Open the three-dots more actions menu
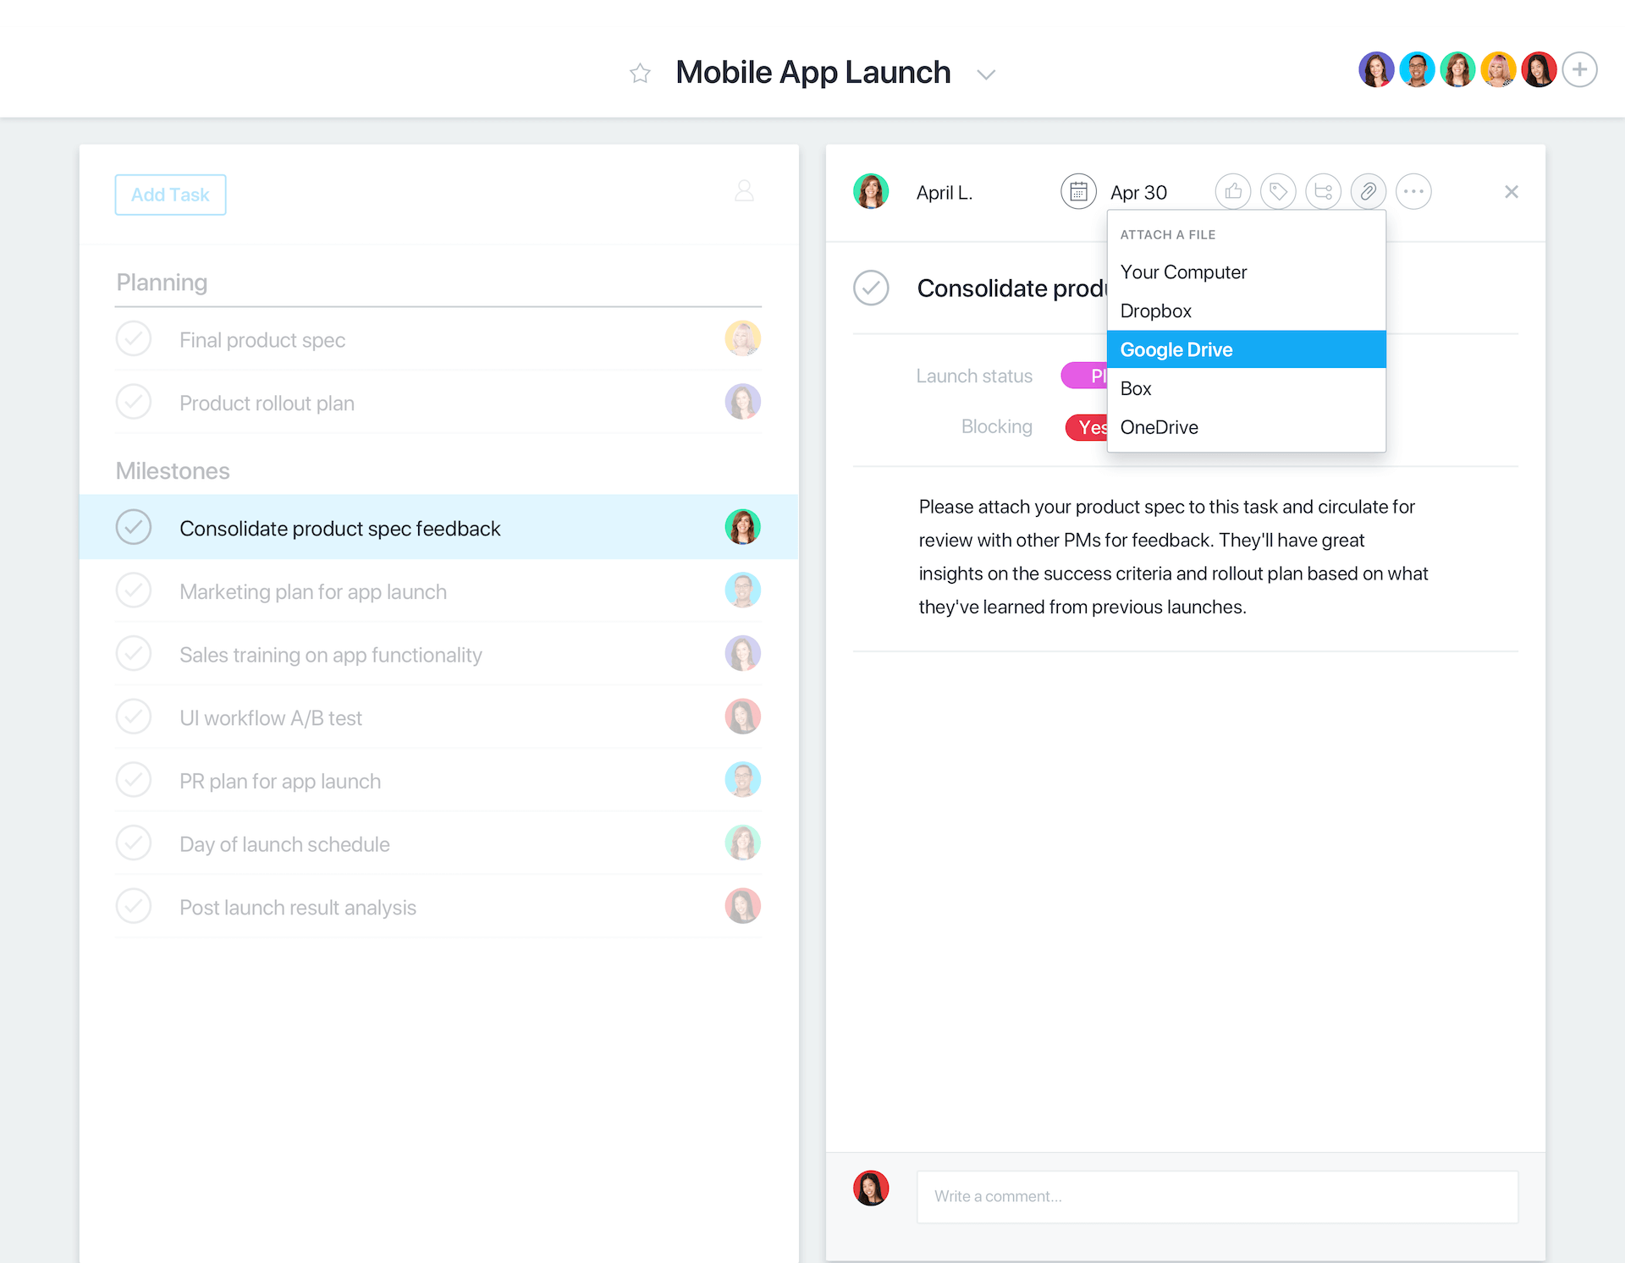Viewport: 1625px width, 1263px height. pos(1413,192)
